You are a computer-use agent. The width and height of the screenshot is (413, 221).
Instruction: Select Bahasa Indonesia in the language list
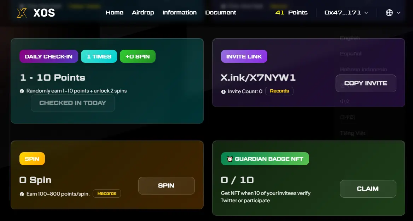[x=363, y=70]
